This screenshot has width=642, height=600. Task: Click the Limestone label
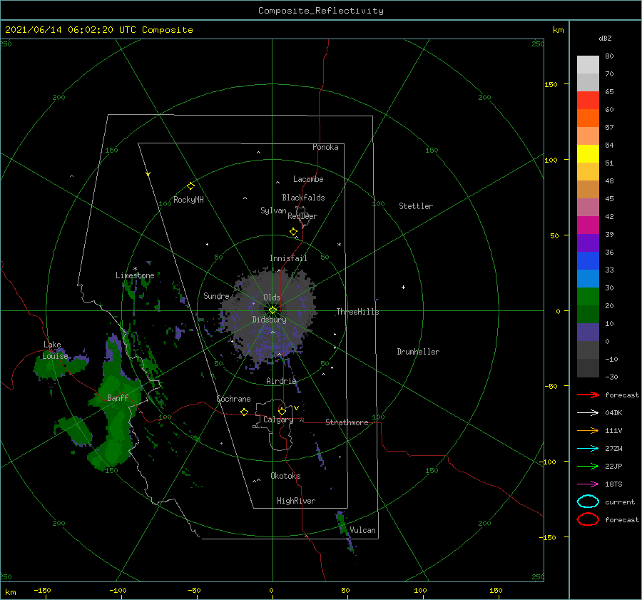[135, 275]
